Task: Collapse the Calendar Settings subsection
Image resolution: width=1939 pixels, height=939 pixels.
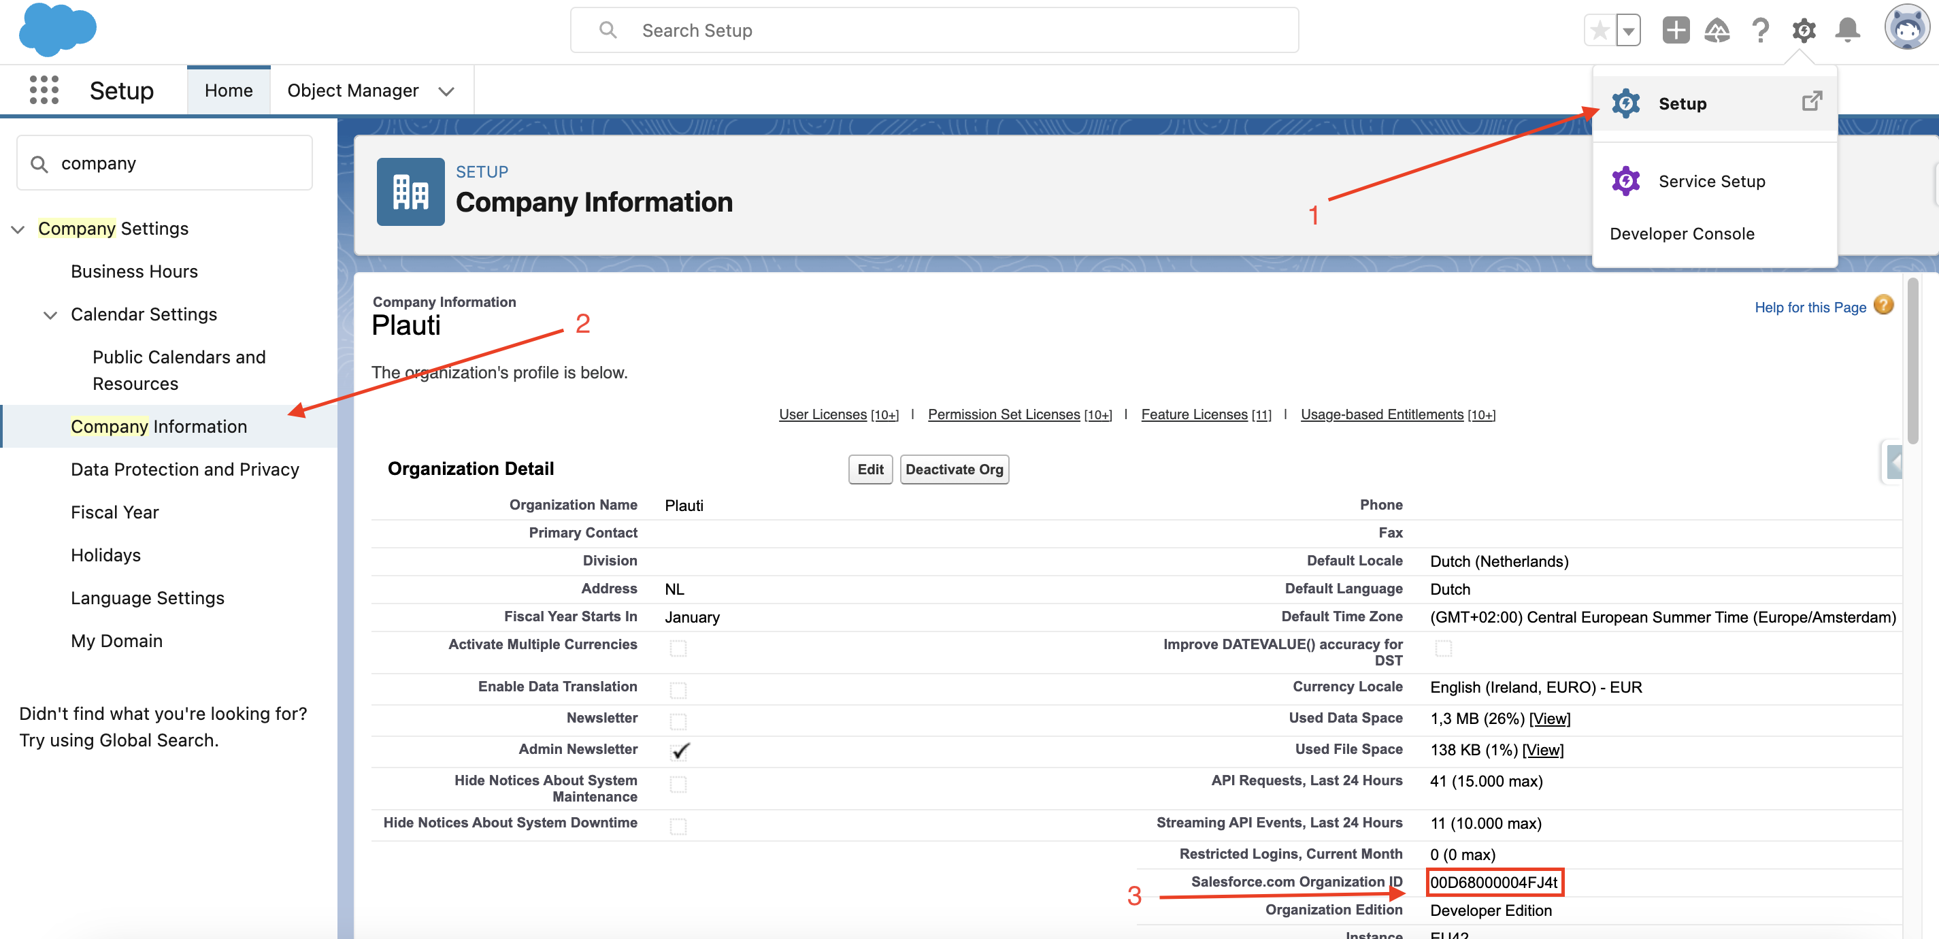Action: pos(50,315)
